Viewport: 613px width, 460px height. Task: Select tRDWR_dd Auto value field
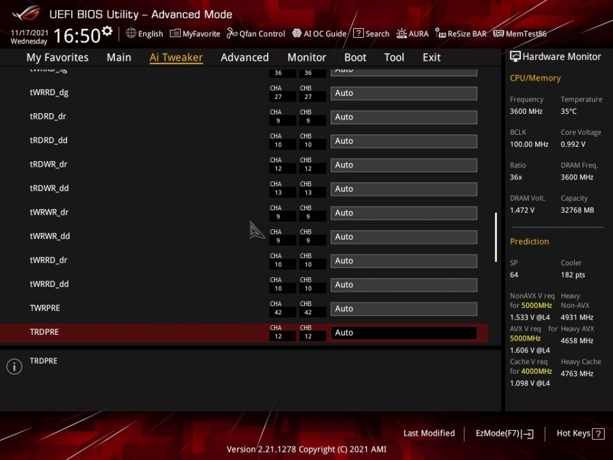404,189
